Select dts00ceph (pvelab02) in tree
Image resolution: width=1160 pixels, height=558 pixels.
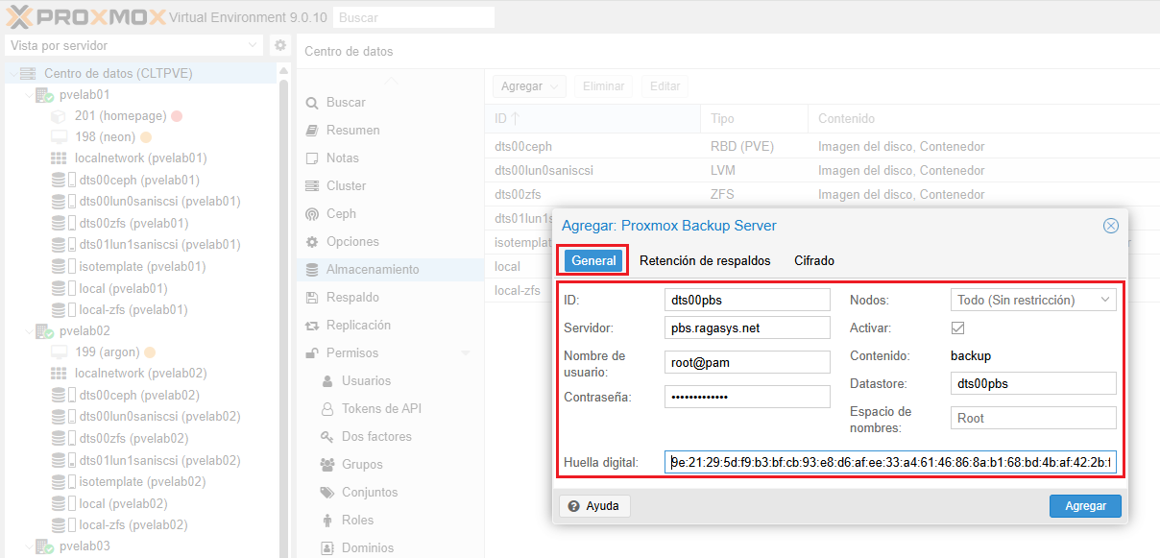139,396
